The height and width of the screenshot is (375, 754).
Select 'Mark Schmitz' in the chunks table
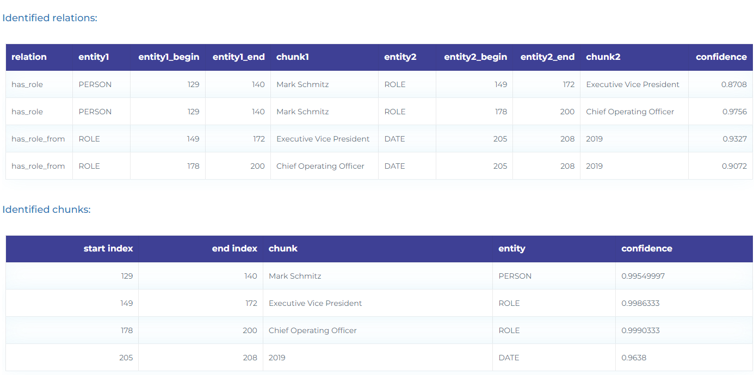295,276
